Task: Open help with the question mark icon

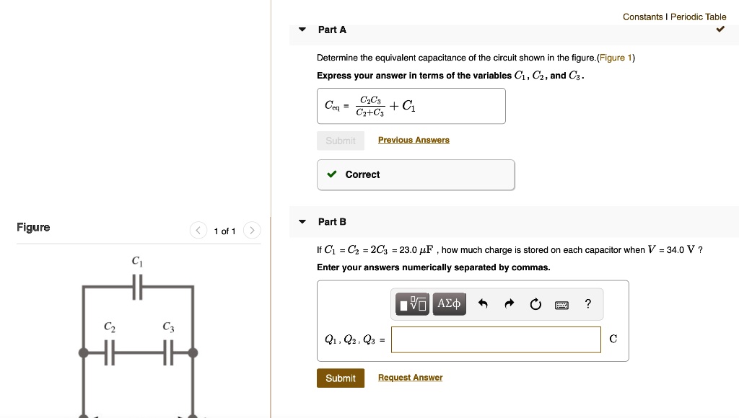Action: (587, 304)
